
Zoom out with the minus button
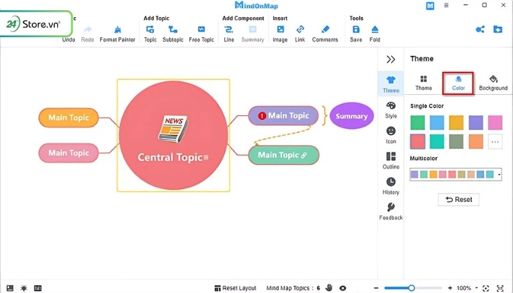tap(376, 288)
